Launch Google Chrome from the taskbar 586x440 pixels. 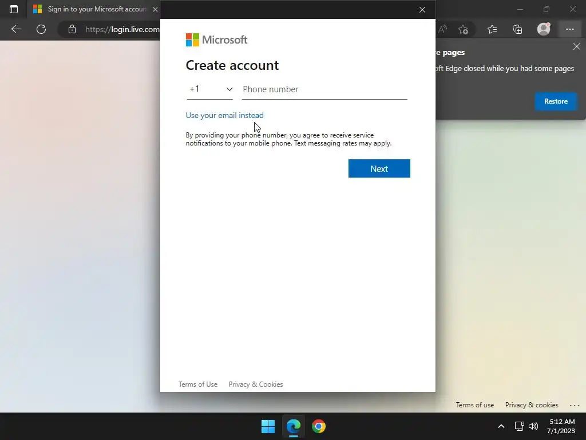click(x=319, y=426)
